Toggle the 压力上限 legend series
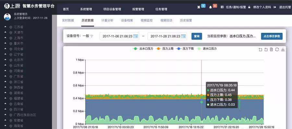Screen dimensions: 292x129 click(164, 49)
